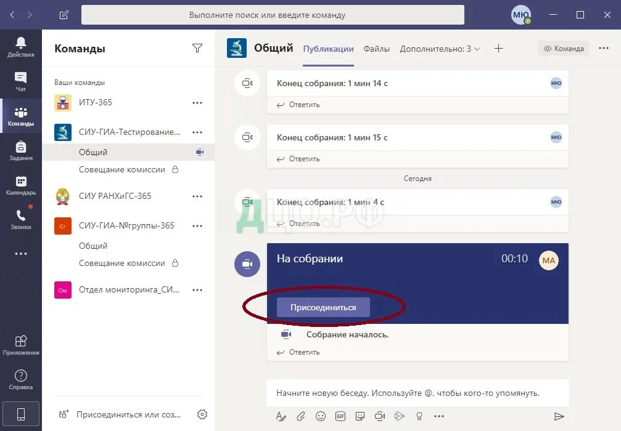Click the Присоединиться button to join meeting
This screenshot has width=621, height=431.
[x=323, y=307]
